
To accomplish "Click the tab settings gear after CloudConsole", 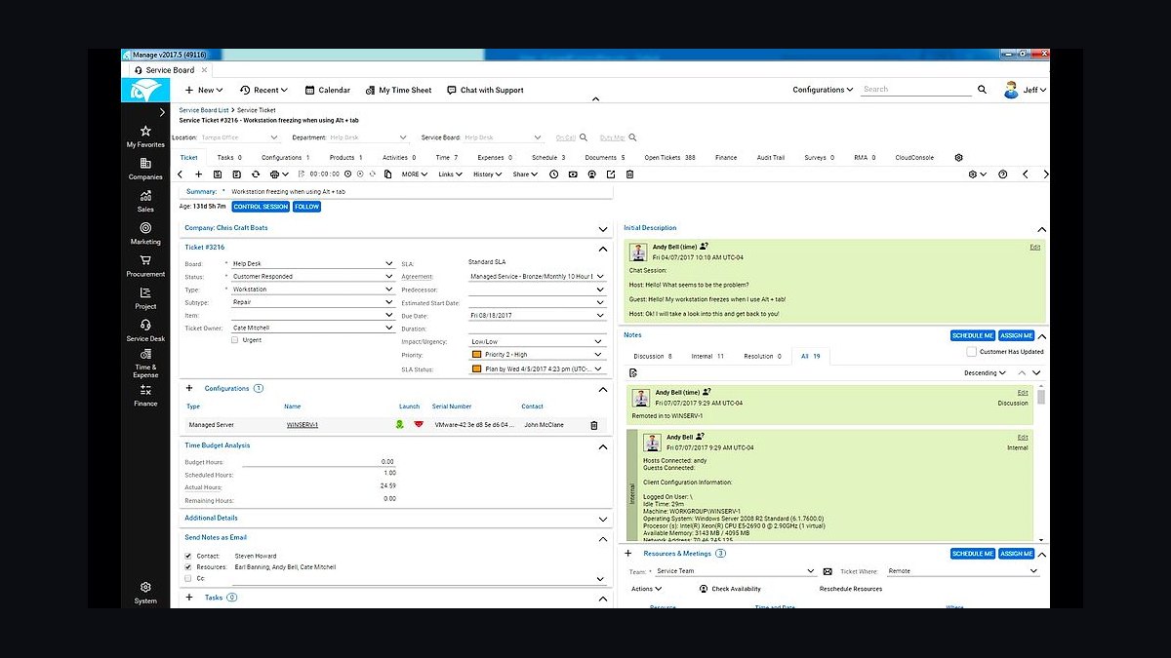I will [x=958, y=157].
